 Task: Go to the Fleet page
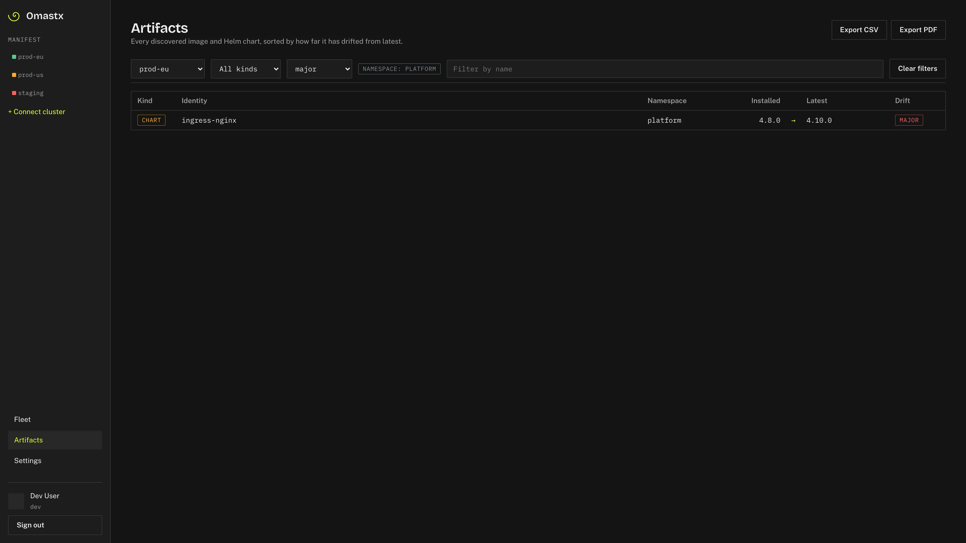click(55, 419)
